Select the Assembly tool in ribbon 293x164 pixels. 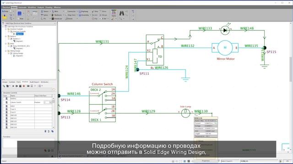(84, 15)
